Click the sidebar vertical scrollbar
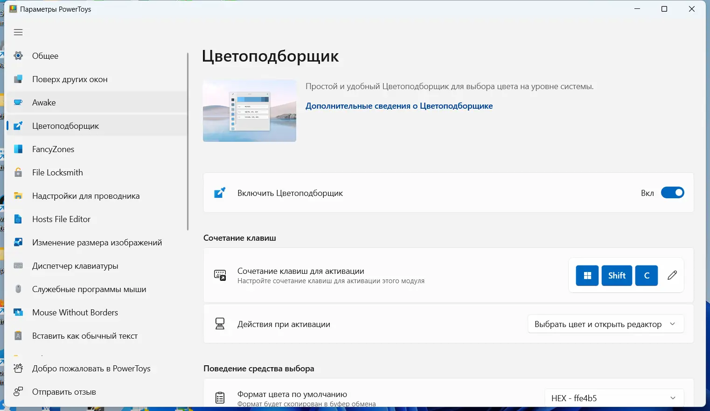 coord(188,141)
